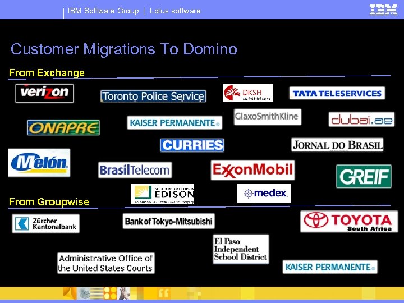Click the IBM logo in the header
Viewport: 404px width, 303px height.
pyautogui.click(x=383, y=10)
